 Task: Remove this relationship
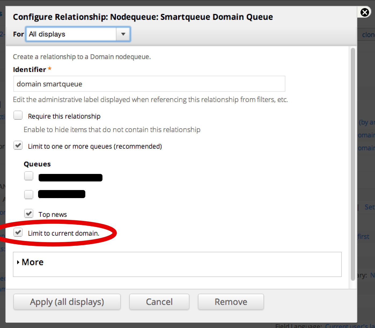click(231, 302)
